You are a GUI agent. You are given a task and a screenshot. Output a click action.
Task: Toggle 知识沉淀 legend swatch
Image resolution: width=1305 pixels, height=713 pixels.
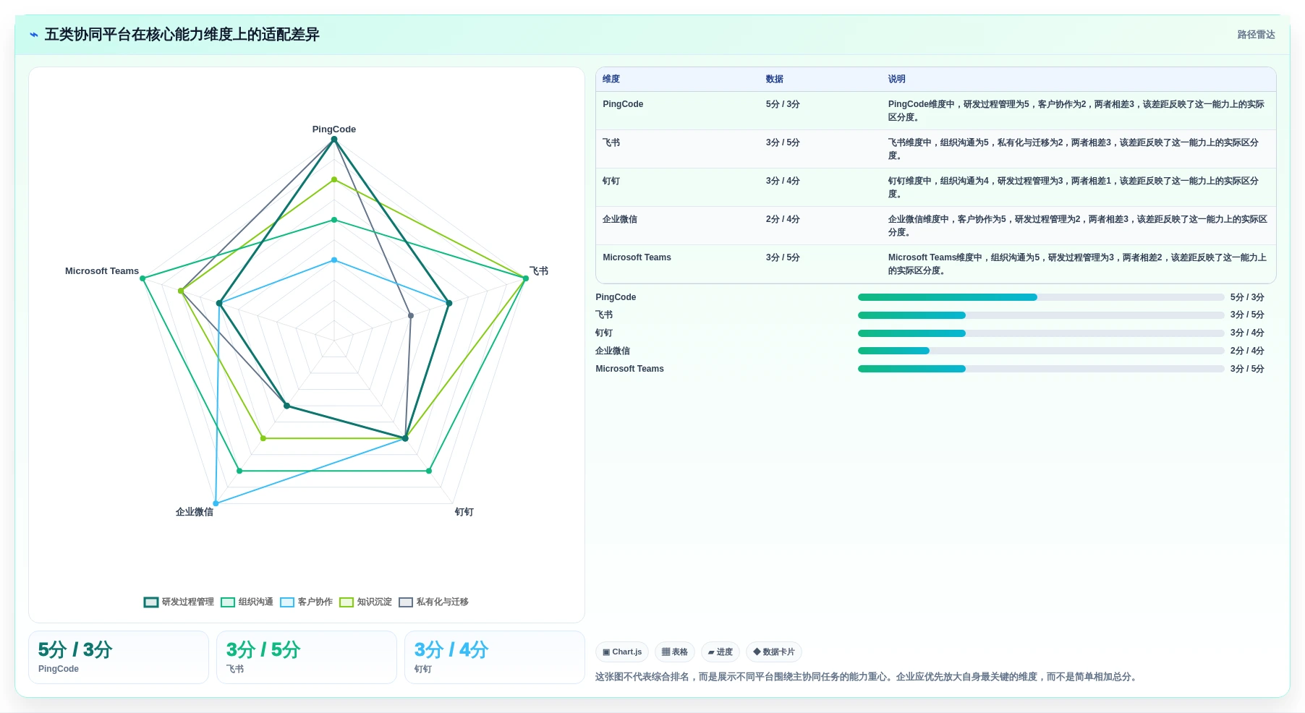click(346, 602)
